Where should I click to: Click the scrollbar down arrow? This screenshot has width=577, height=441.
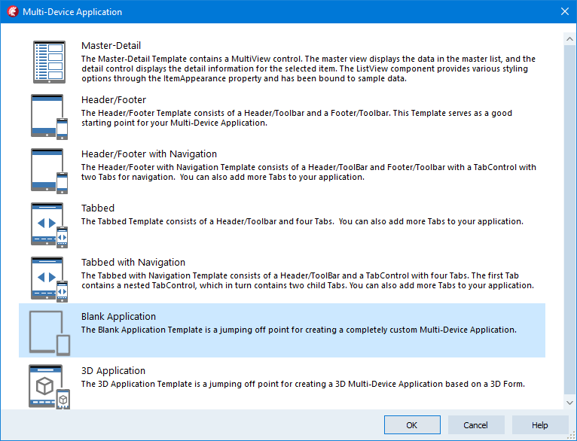tap(569, 403)
